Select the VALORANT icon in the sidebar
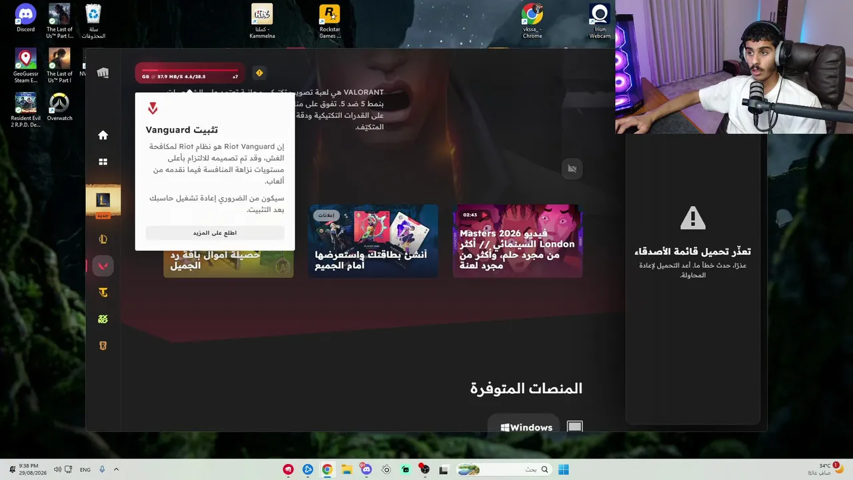853x480 pixels. (x=103, y=266)
